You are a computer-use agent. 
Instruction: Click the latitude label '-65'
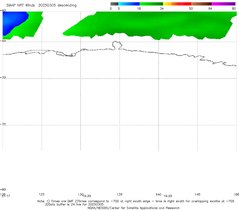click(x=3, y=41)
